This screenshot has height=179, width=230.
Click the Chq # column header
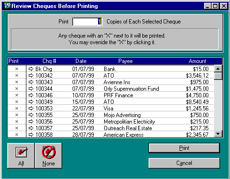[49, 61]
